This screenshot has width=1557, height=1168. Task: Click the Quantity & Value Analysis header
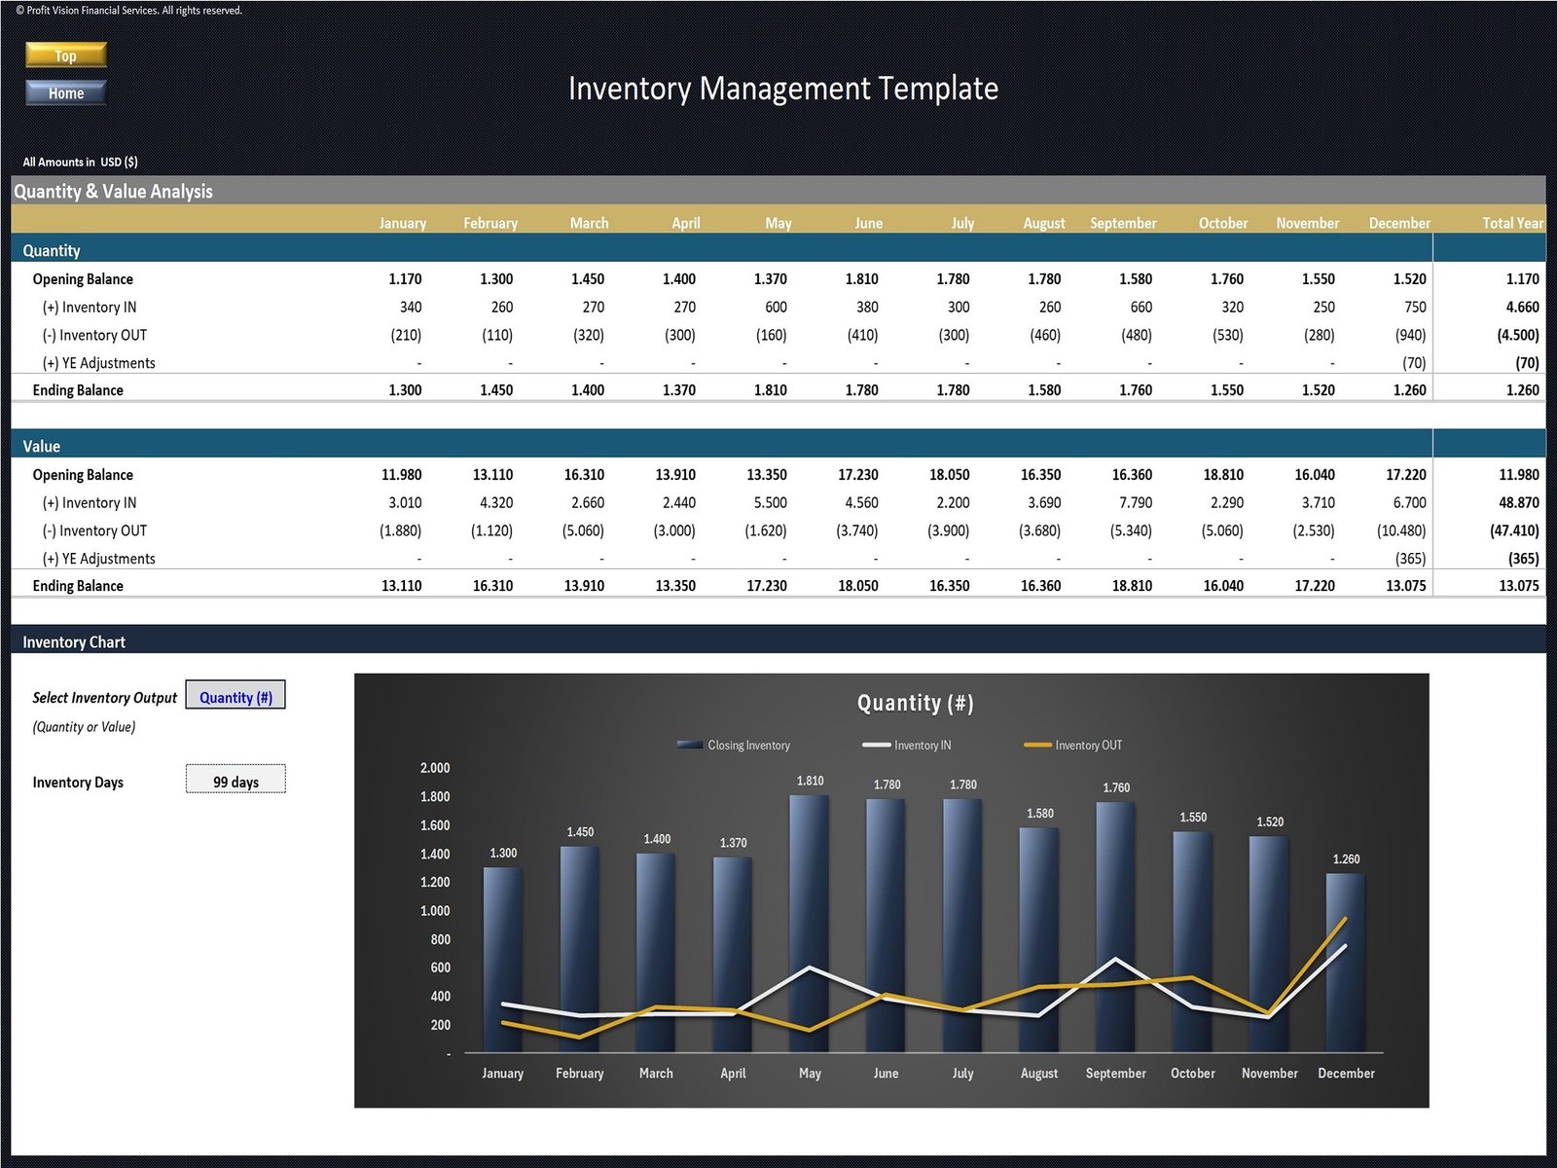pyautogui.click(x=113, y=191)
